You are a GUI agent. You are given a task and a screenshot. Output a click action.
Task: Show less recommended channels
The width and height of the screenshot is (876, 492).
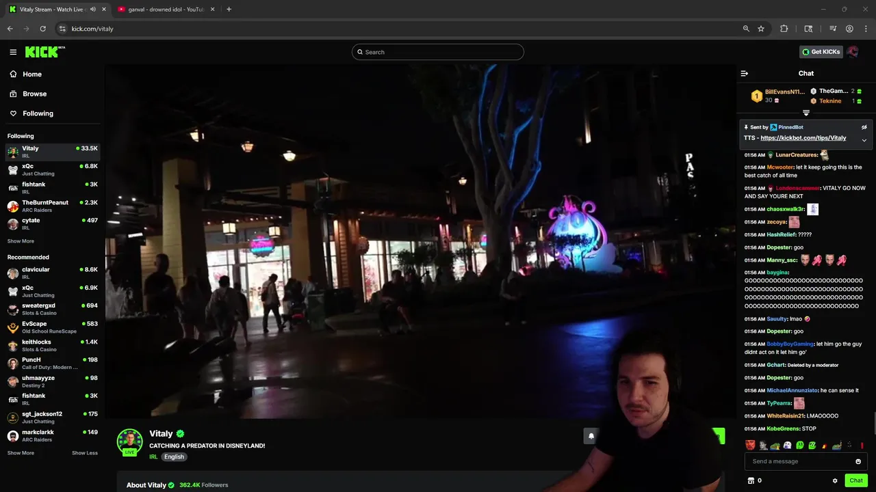coord(85,453)
